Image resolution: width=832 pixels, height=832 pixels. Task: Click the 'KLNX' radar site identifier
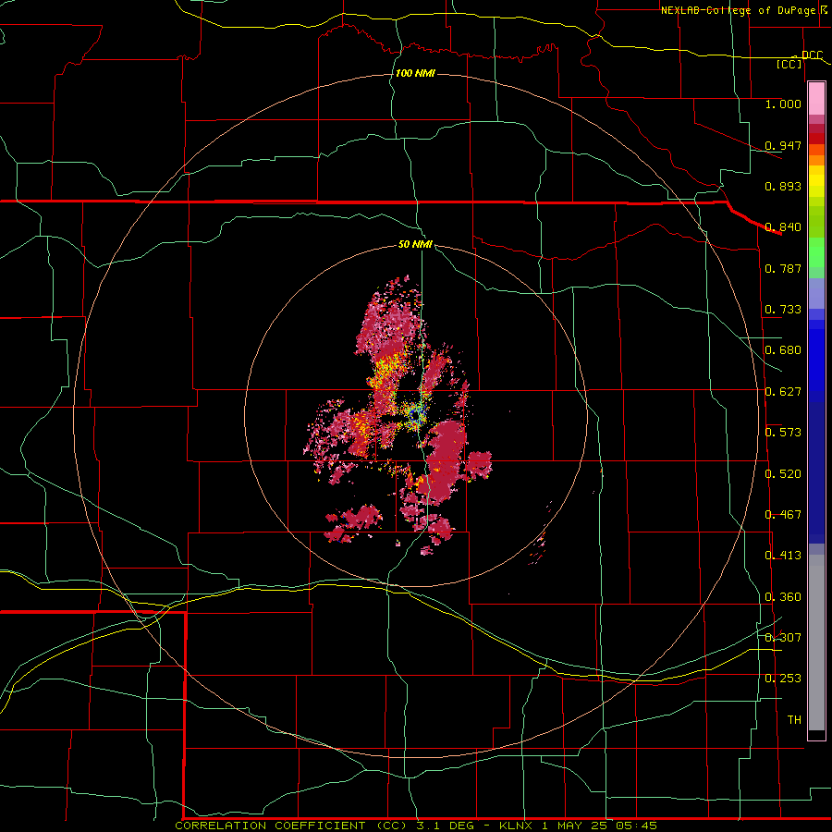click(517, 826)
